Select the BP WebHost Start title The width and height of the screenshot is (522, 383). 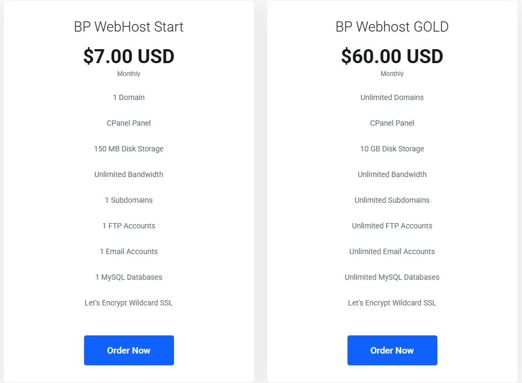[128, 27]
